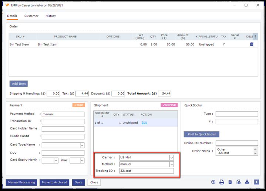This screenshot has width=266, height=191.
Task: Open the shipment Method dropdown
Action: 171,164
